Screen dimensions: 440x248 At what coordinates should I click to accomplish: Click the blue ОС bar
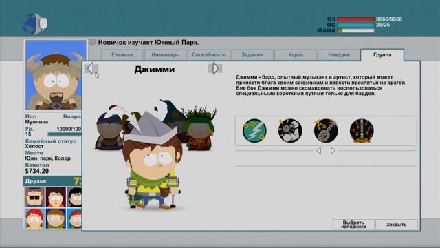(x=355, y=25)
